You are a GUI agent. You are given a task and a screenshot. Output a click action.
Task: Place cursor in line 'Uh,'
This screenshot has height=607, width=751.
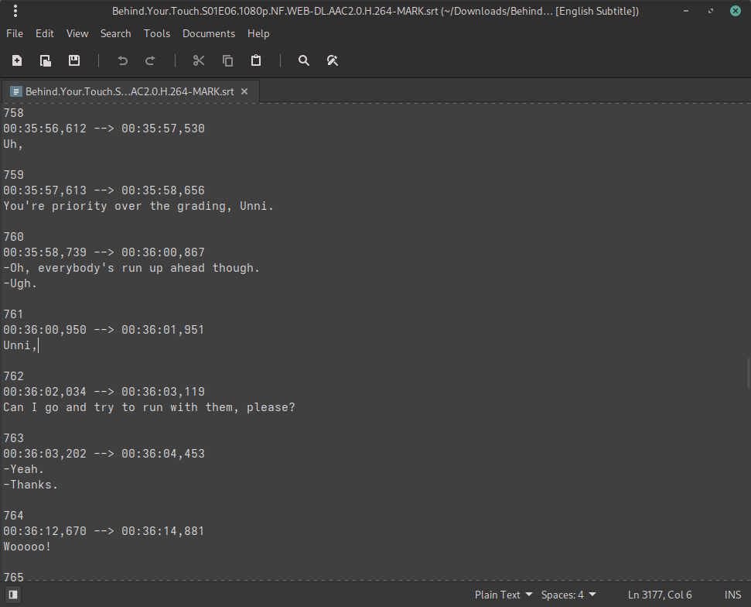pyautogui.click(x=13, y=144)
